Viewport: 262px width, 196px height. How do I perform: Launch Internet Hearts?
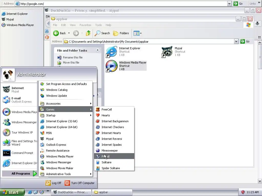(x=114, y=133)
